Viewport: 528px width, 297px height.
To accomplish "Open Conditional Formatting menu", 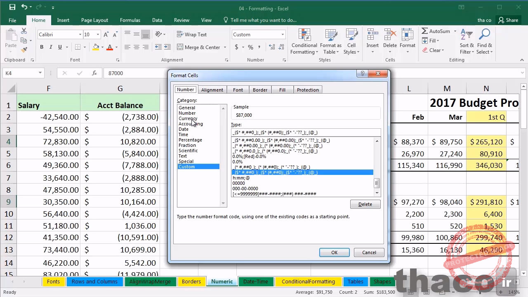I will coord(304,42).
